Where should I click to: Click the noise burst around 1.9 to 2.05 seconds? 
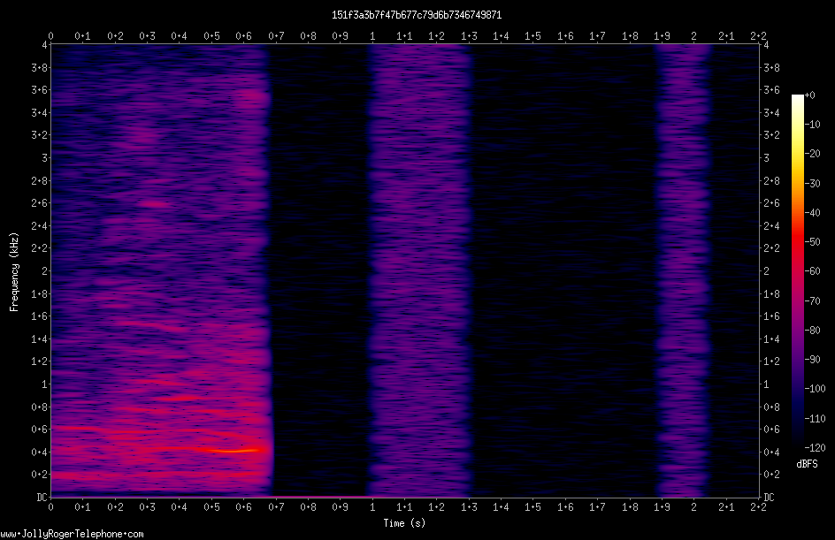click(x=683, y=270)
